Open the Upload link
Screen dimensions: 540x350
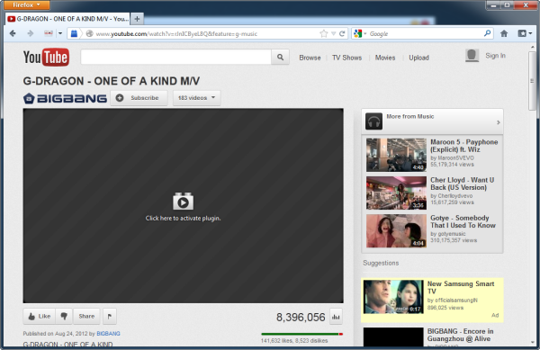click(x=418, y=58)
